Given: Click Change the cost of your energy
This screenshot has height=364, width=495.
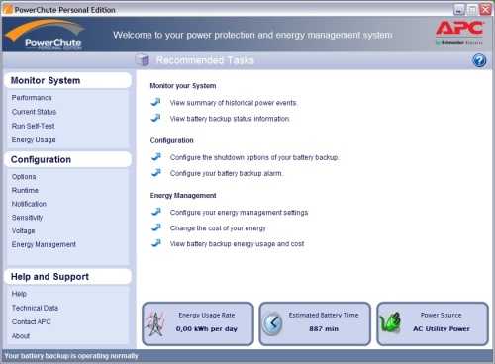Looking at the screenshot, I should 218,228.
